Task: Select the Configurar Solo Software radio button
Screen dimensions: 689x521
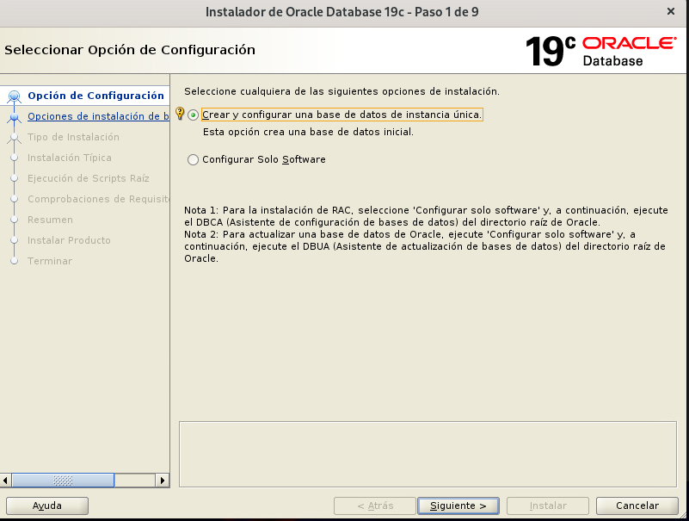Action: point(193,159)
